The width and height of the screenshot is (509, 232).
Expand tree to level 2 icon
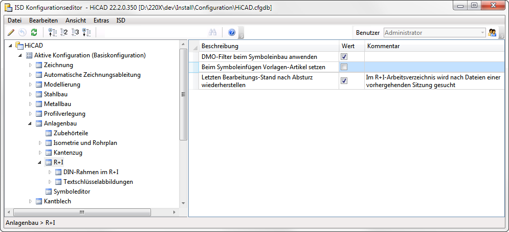click(63, 32)
